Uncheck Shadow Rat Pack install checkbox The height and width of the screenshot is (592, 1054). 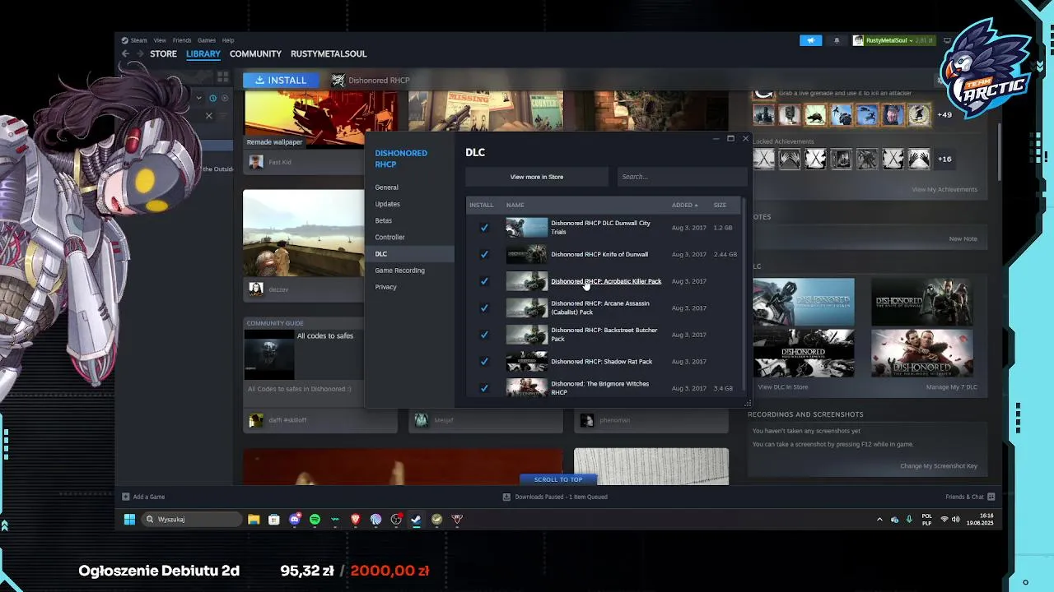coord(484,361)
